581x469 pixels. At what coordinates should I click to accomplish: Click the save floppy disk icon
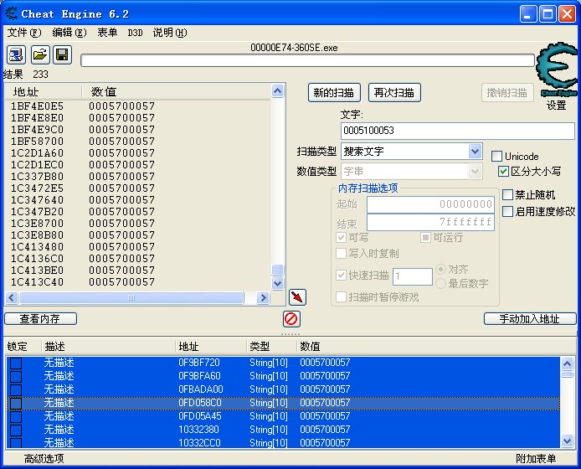pos(62,55)
